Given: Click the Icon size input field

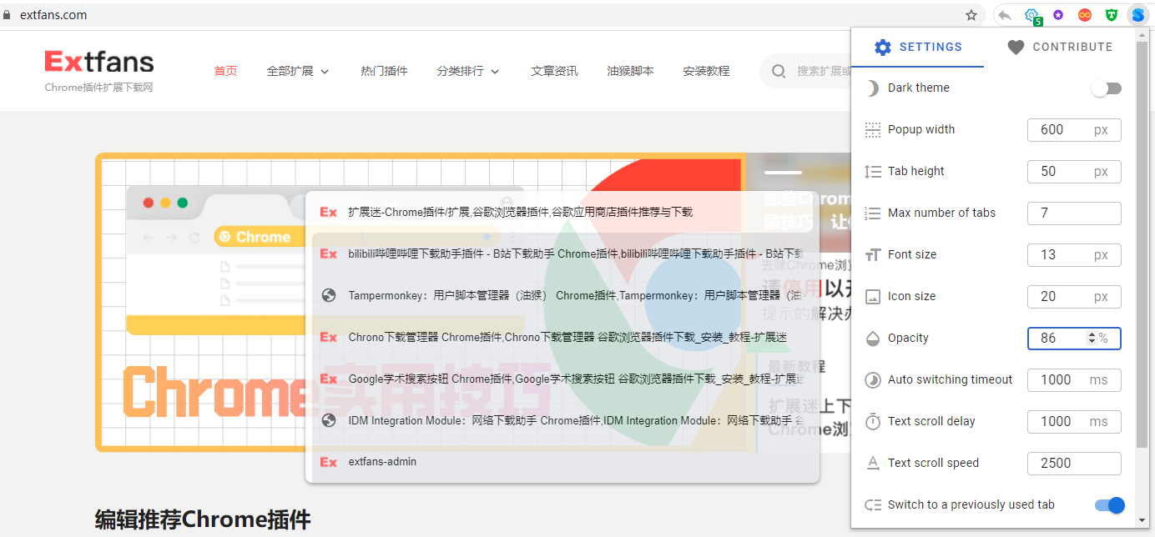Looking at the screenshot, I should (1074, 297).
